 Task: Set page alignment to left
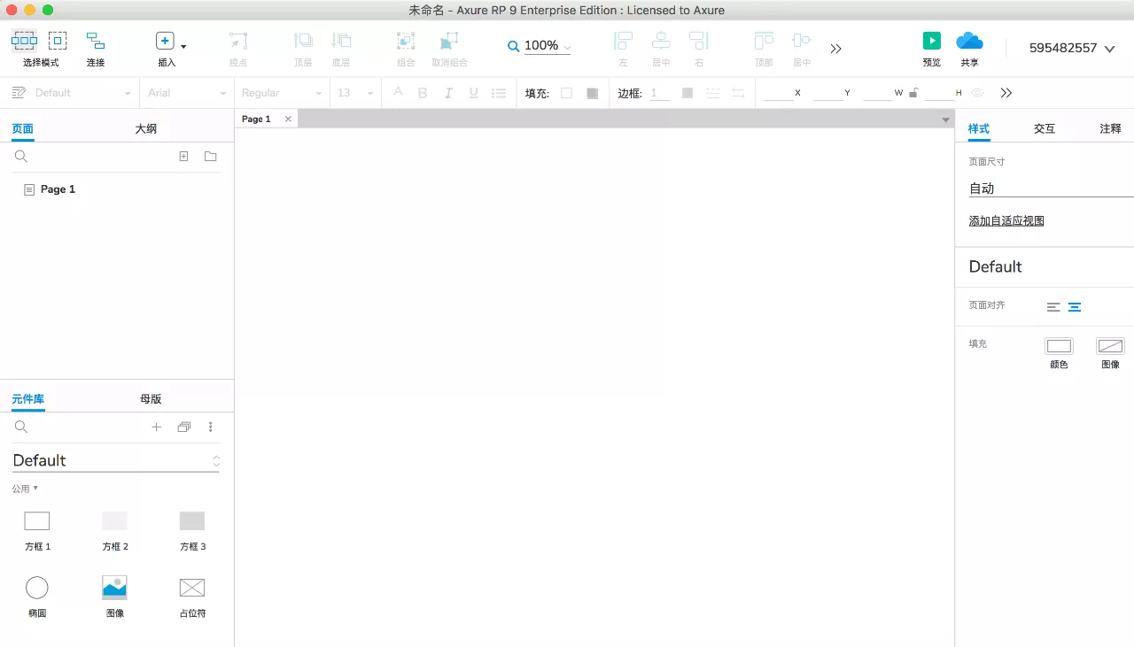[1053, 307]
